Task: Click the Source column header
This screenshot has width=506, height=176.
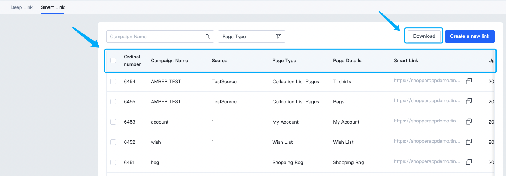Action: click(x=219, y=60)
